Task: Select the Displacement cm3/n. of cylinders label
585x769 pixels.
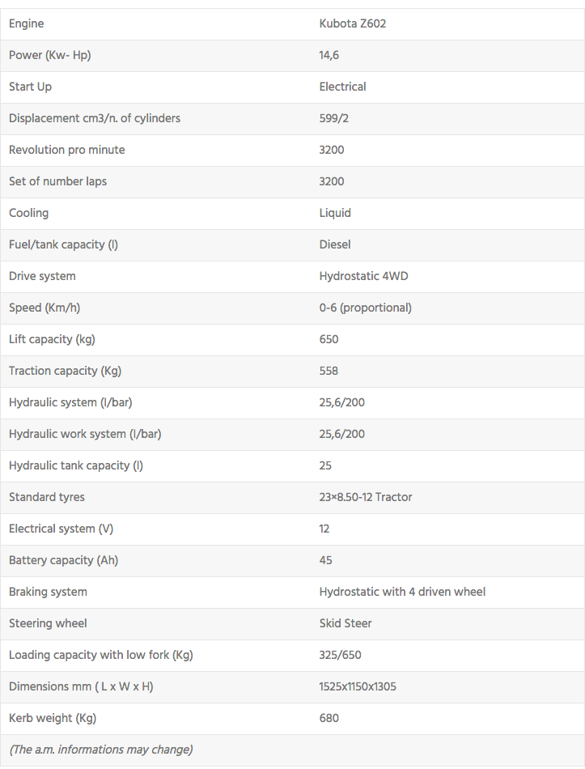Action: 95,118
